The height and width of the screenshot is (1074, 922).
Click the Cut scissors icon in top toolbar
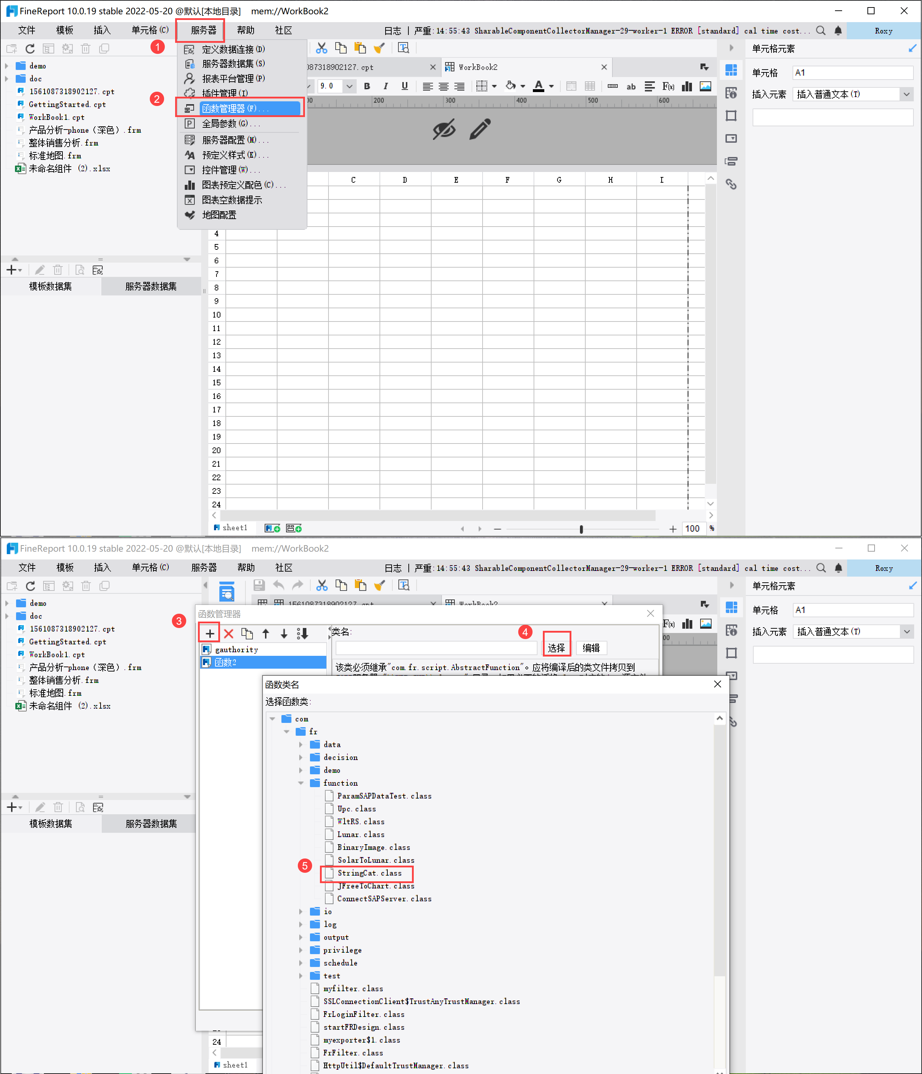[321, 48]
